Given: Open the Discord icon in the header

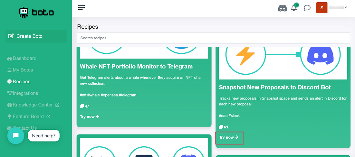Looking at the screenshot, I should [282, 8].
